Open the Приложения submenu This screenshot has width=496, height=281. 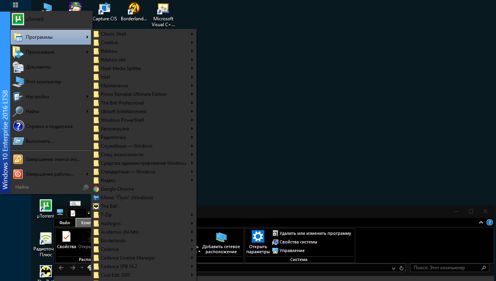coord(51,52)
